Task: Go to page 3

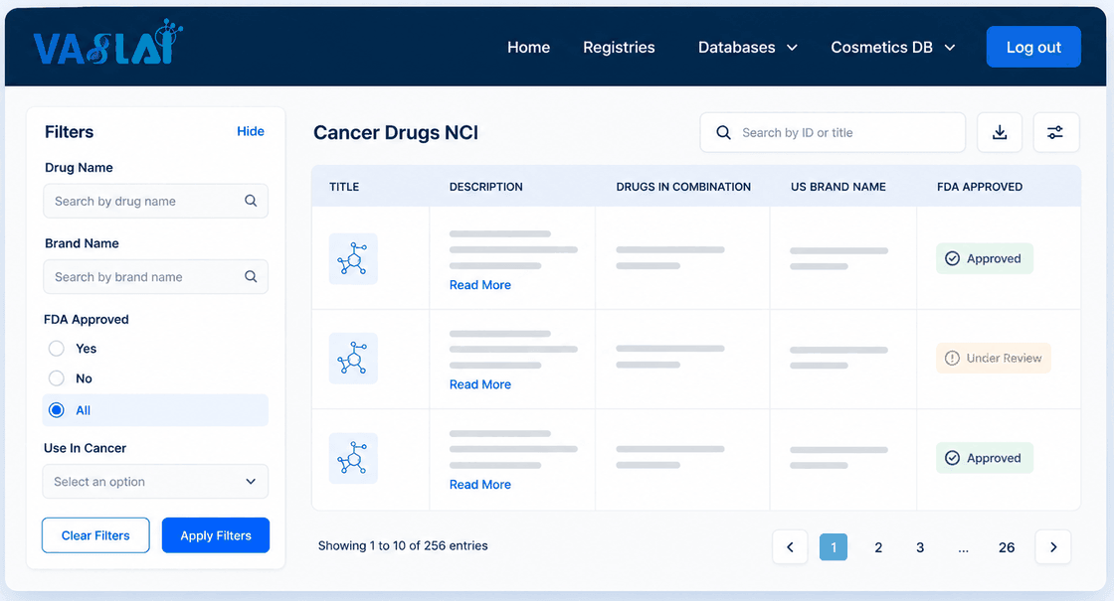Action: 920,547
